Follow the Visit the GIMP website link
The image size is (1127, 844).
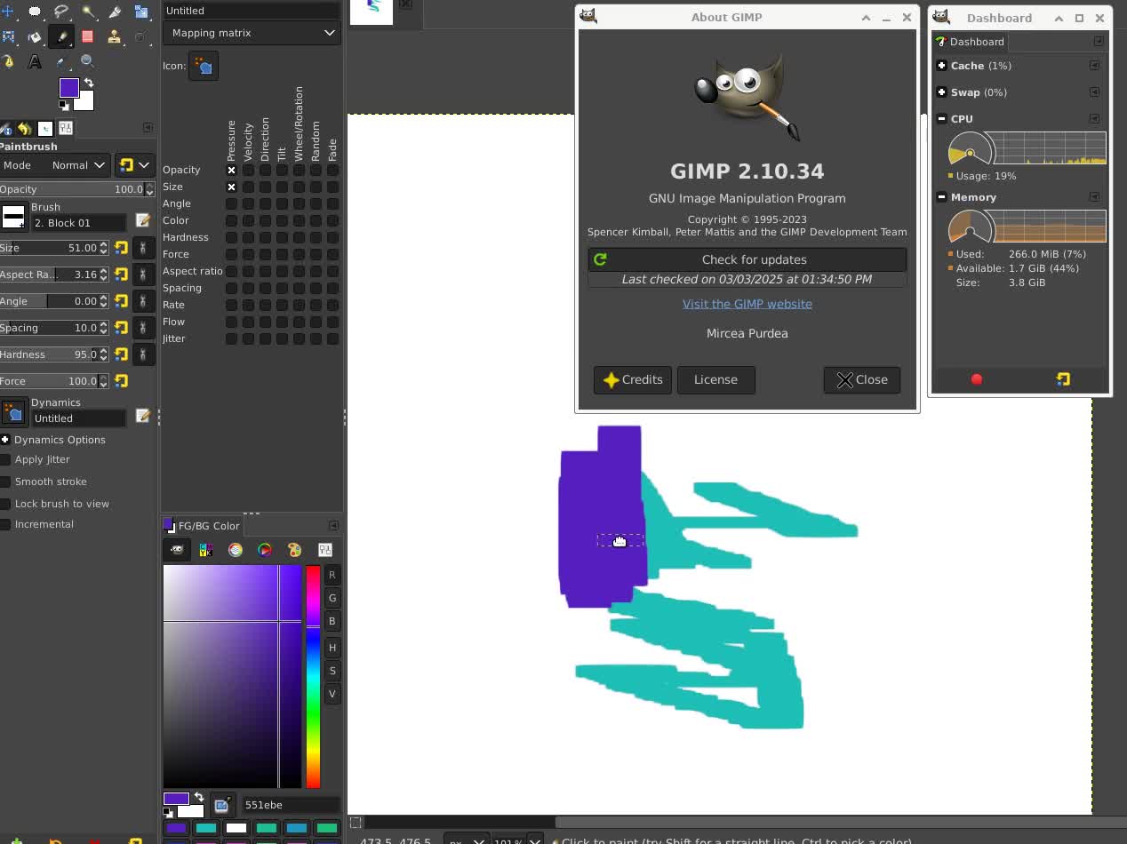pyautogui.click(x=747, y=303)
